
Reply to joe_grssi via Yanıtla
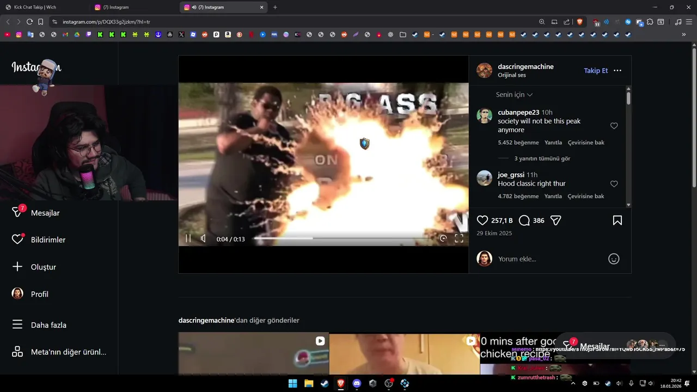coord(553,197)
